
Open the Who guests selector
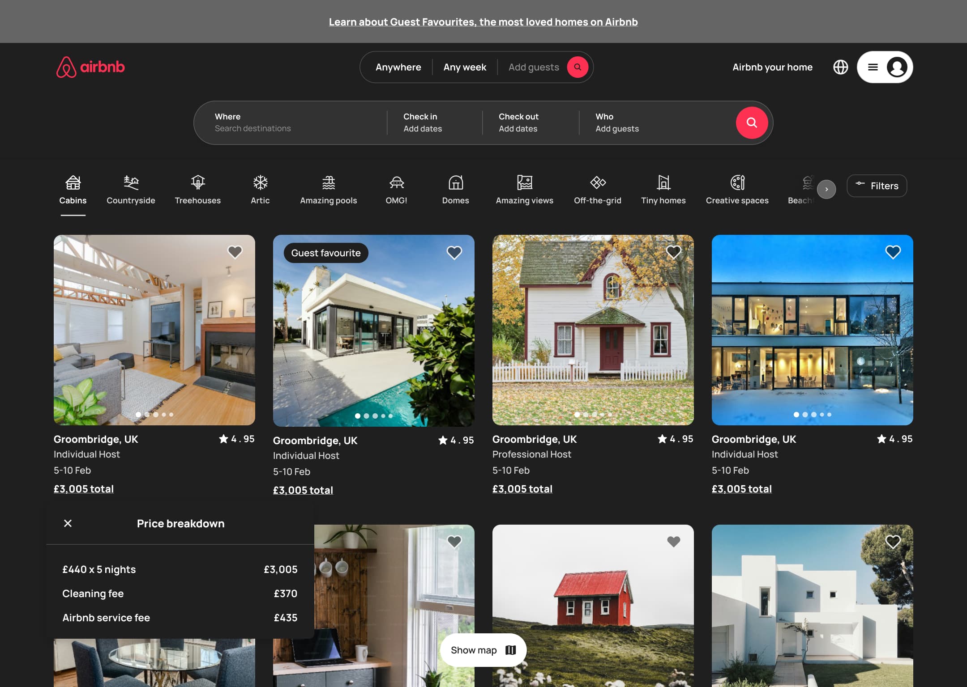[658, 123]
